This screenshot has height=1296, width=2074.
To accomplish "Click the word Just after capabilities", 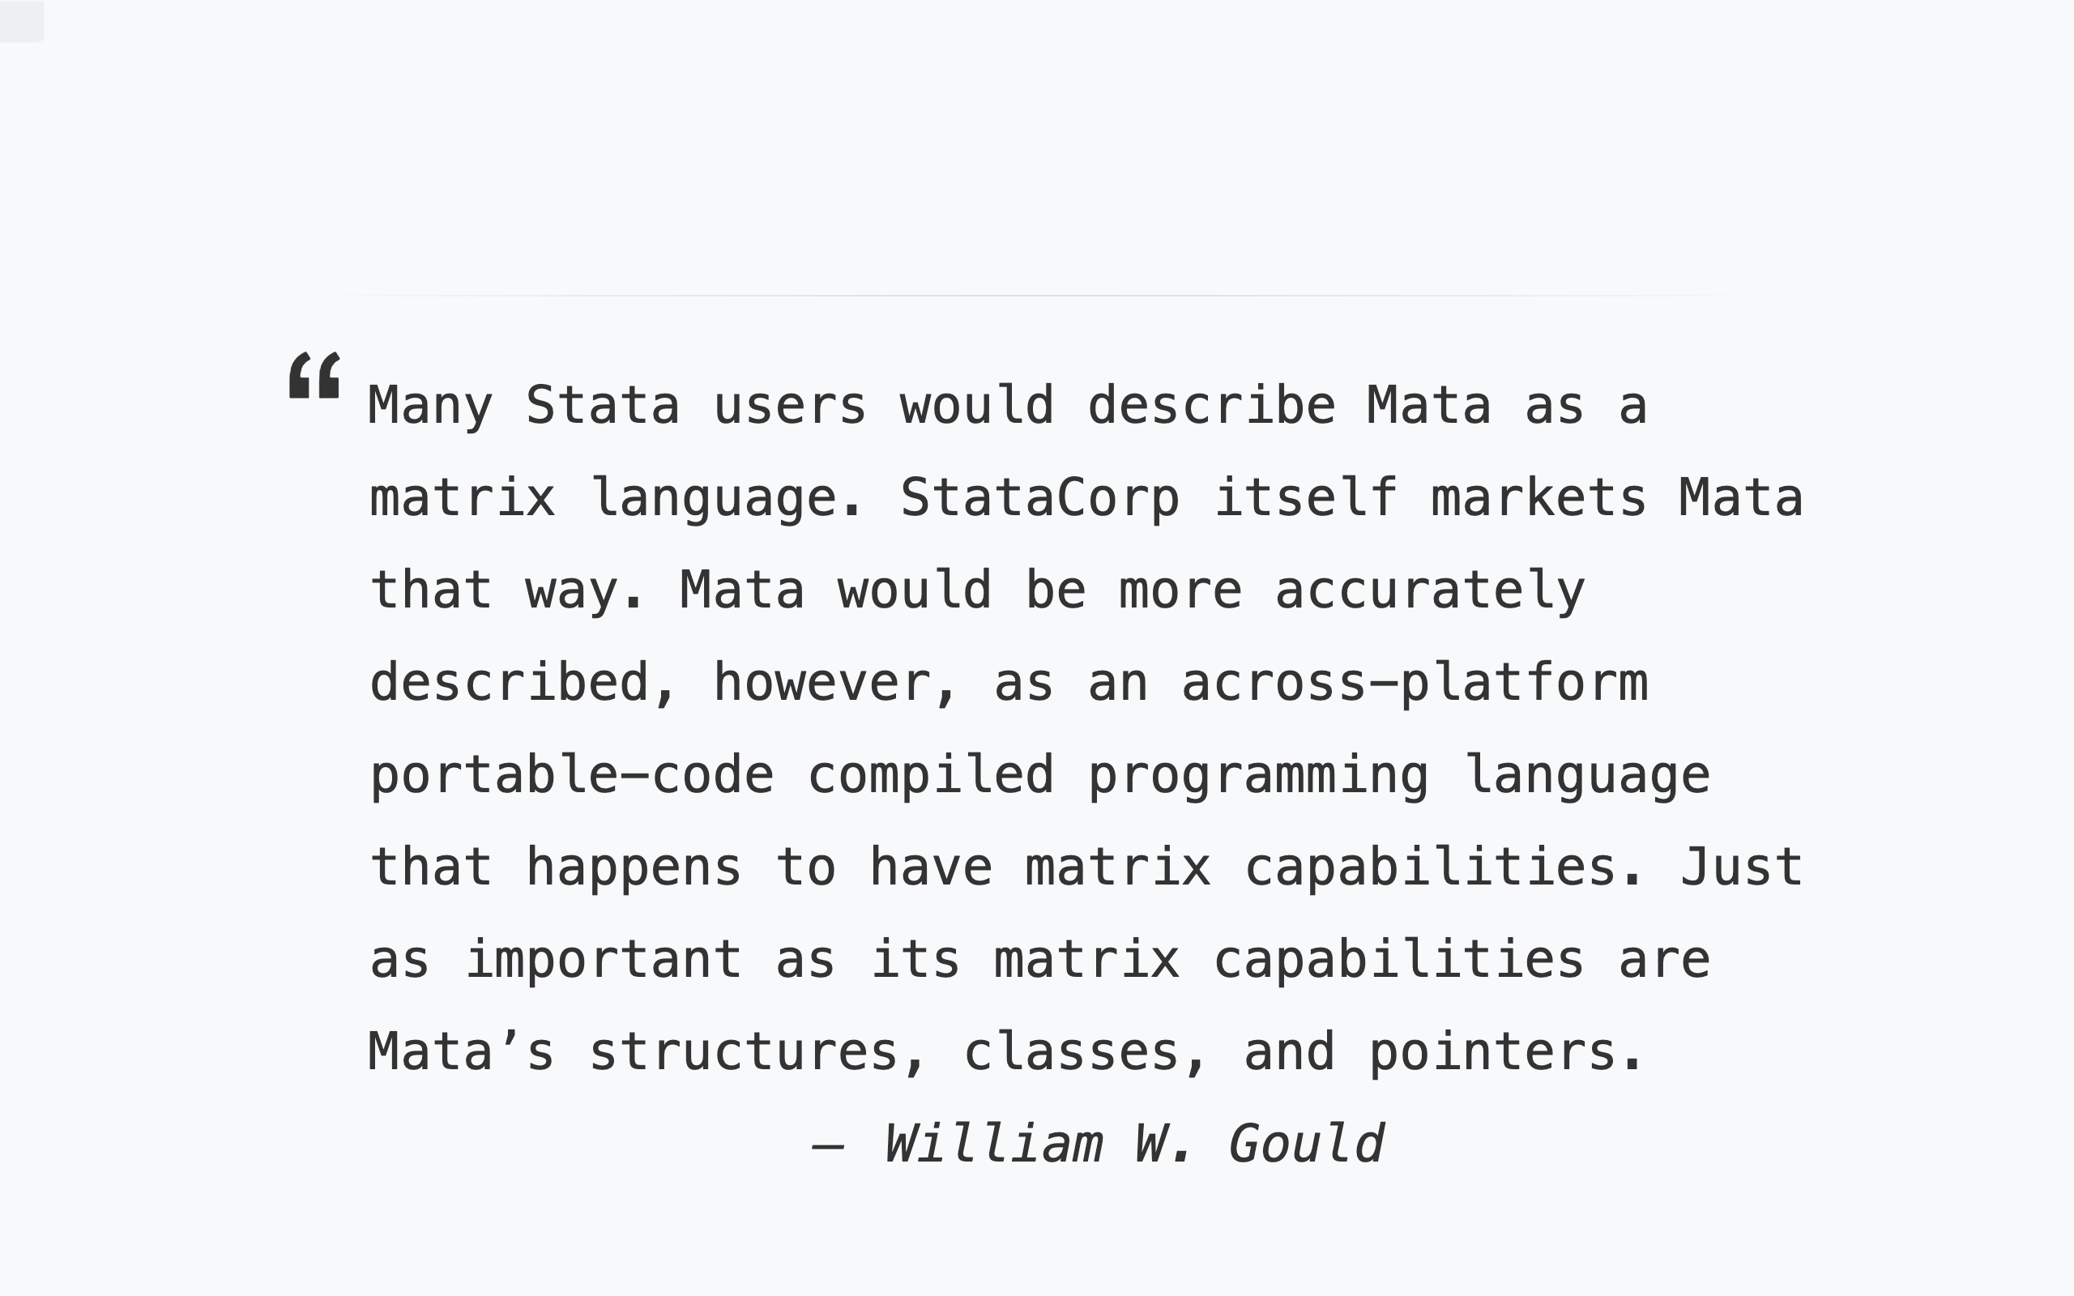I will pyautogui.click(x=1742, y=867).
